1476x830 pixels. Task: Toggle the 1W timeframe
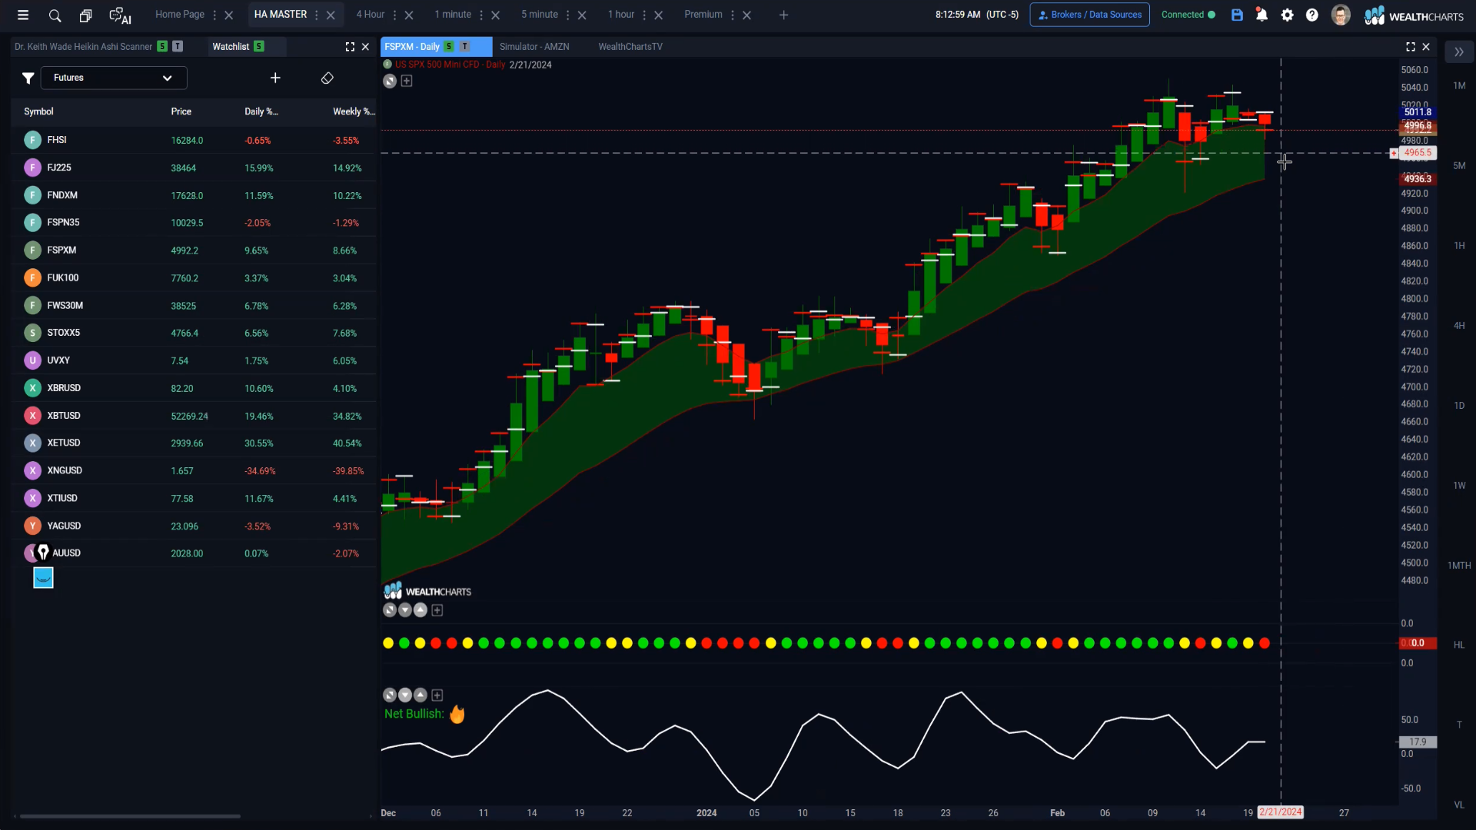(x=1459, y=486)
